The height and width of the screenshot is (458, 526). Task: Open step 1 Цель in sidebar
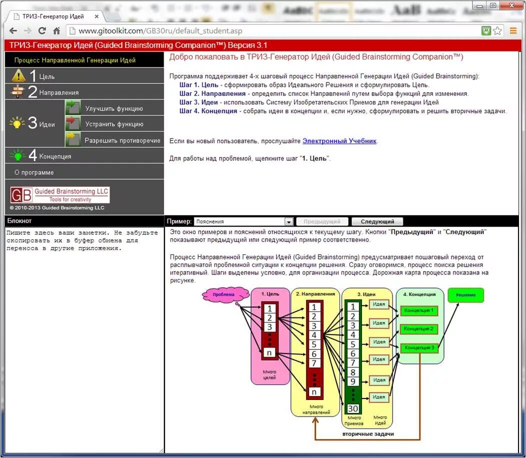click(x=84, y=75)
